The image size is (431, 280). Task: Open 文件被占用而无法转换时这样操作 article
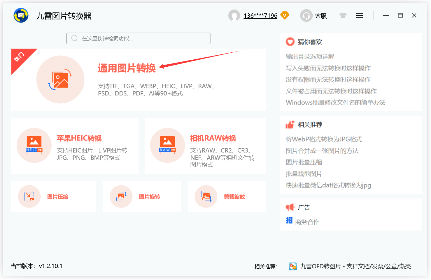click(x=331, y=91)
